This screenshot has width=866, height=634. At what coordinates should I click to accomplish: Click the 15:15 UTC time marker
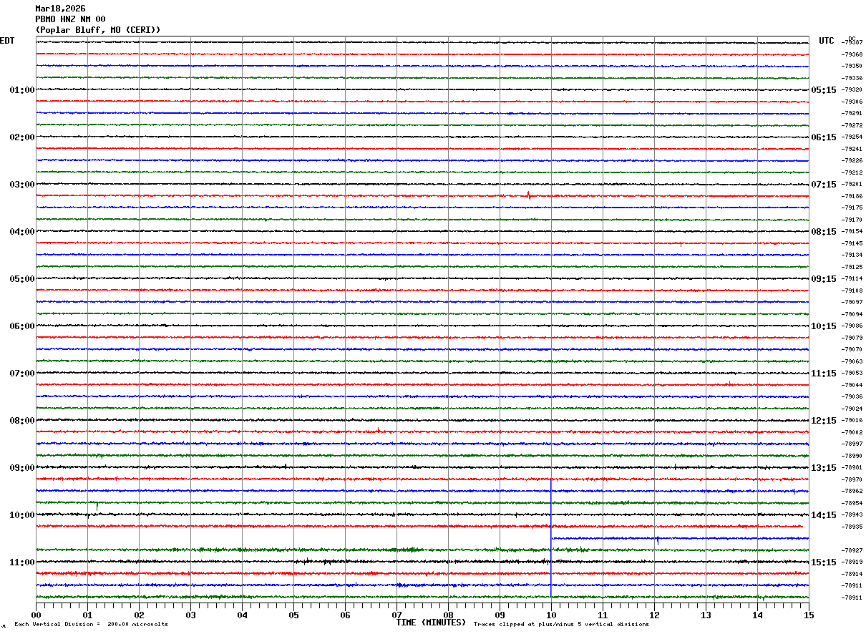click(823, 562)
